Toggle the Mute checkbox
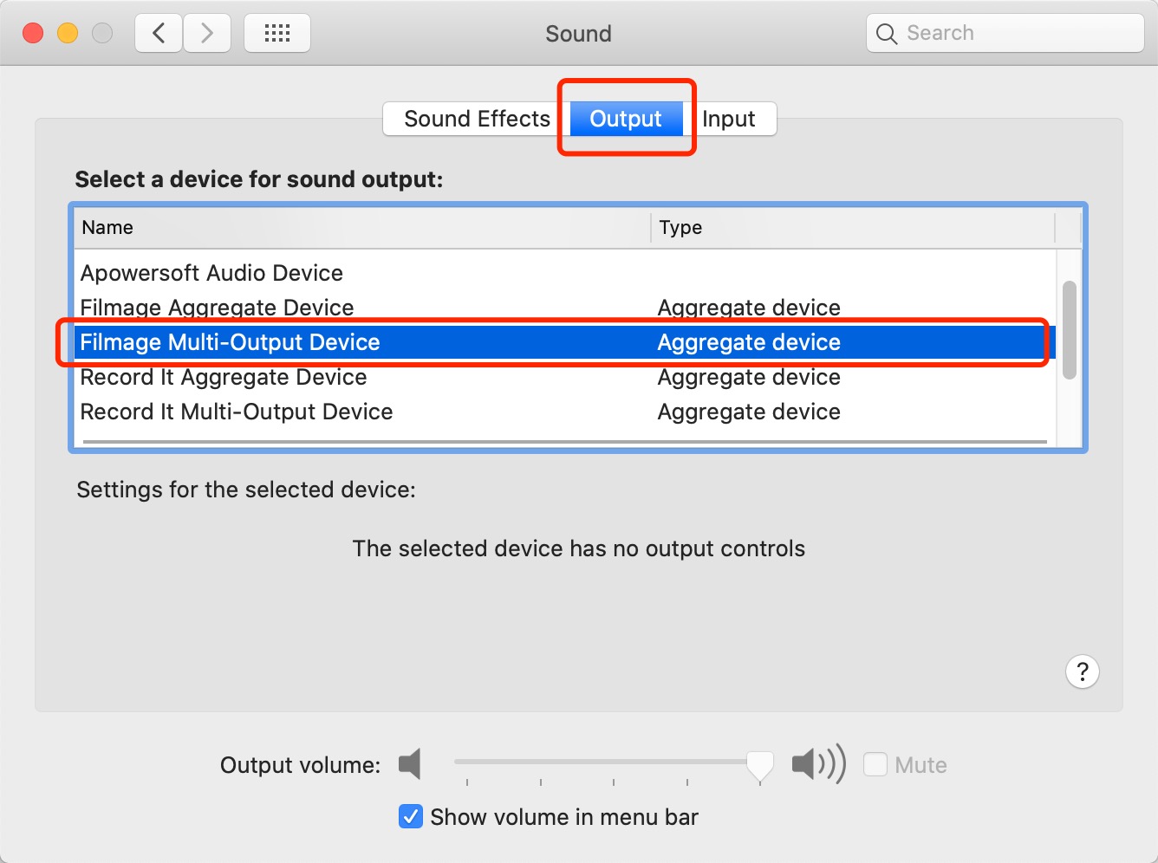Screen dimensions: 1158x863 click(875, 764)
